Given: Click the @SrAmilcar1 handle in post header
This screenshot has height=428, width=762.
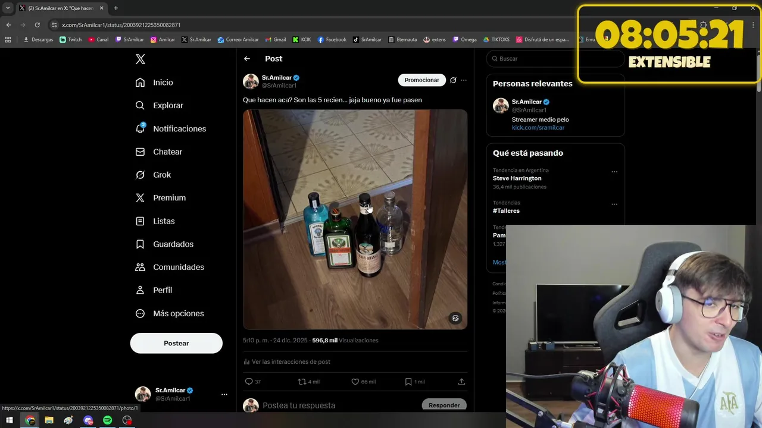Looking at the screenshot, I should pos(279,86).
